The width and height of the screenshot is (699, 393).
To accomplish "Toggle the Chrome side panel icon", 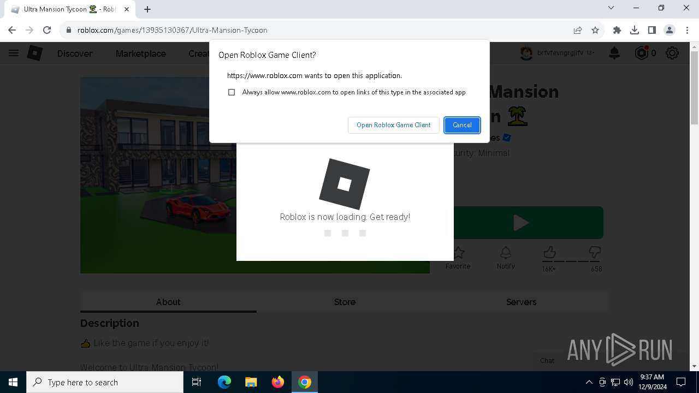I will point(652,30).
